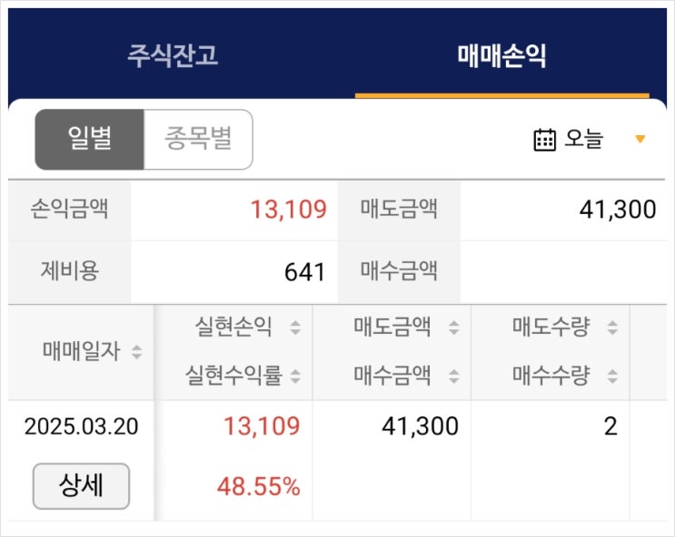This screenshot has width=675, height=537.
Task: Click the calendar icon next to 오늘
Action: coord(544,140)
